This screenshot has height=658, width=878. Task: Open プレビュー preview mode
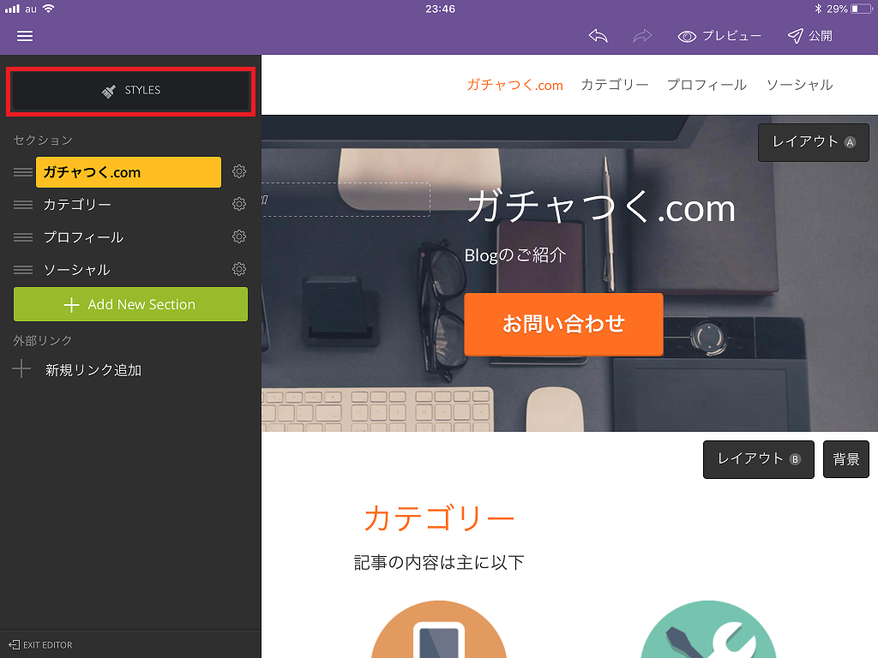coord(719,36)
